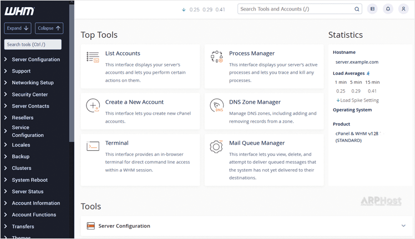The image size is (415, 239).
Task: Focus the Search Tools and Accounts field
Action: click(296, 9)
